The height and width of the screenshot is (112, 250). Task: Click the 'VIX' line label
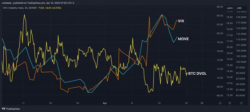(x=181, y=21)
